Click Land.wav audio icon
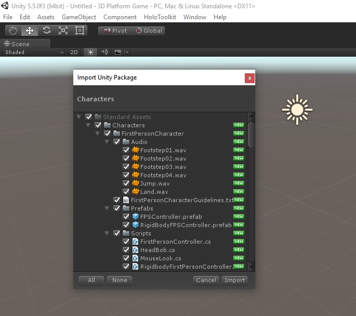This screenshot has width=356, height=316. tap(135, 192)
